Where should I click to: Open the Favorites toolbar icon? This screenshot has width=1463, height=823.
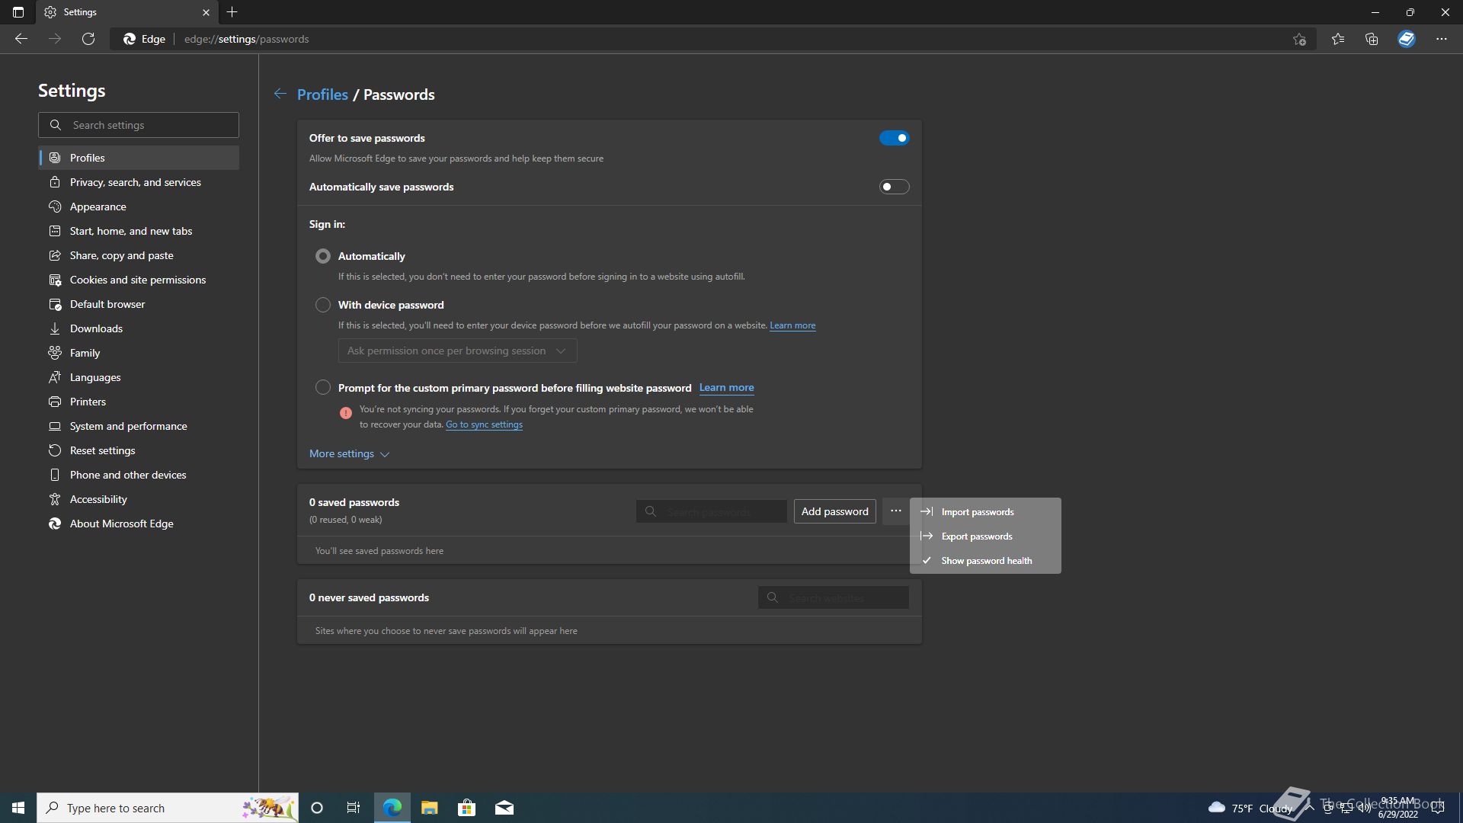(1338, 39)
